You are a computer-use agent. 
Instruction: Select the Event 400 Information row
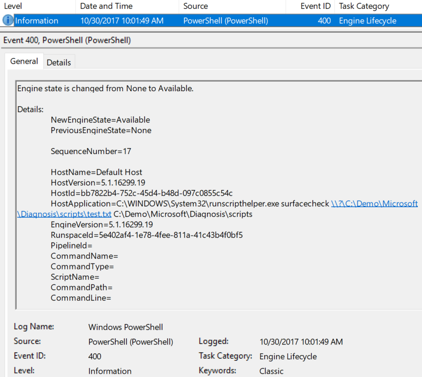pyautogui.click(x=211, y=21)
